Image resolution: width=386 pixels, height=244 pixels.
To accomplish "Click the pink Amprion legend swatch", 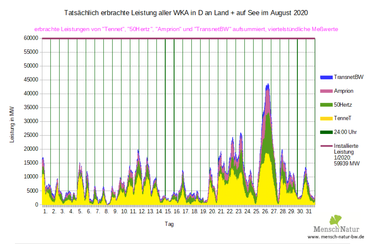I will [x=326, y=91].
